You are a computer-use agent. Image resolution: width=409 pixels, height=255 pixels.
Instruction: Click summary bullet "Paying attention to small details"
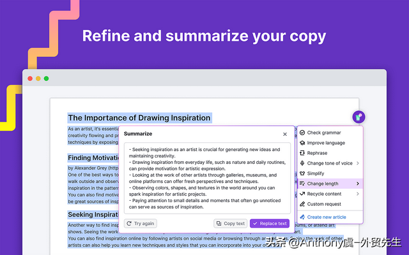[204, 204]
